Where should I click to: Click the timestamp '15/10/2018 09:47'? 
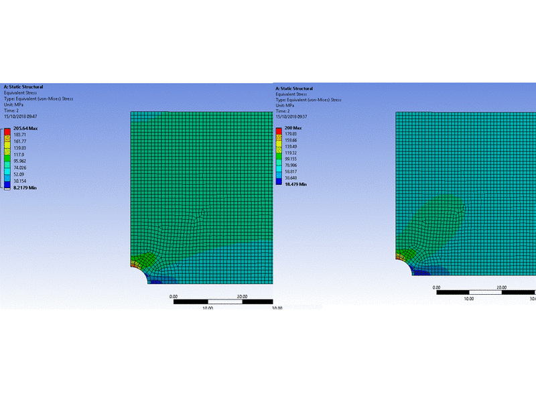pyautogui.click(x=21, y=117)
